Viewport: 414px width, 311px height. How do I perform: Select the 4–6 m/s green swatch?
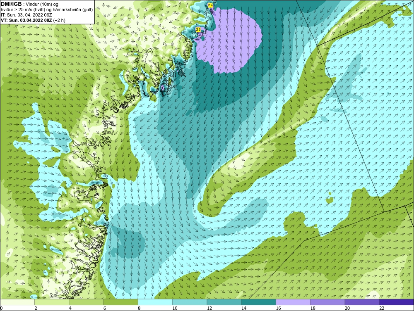pos(87,302)
